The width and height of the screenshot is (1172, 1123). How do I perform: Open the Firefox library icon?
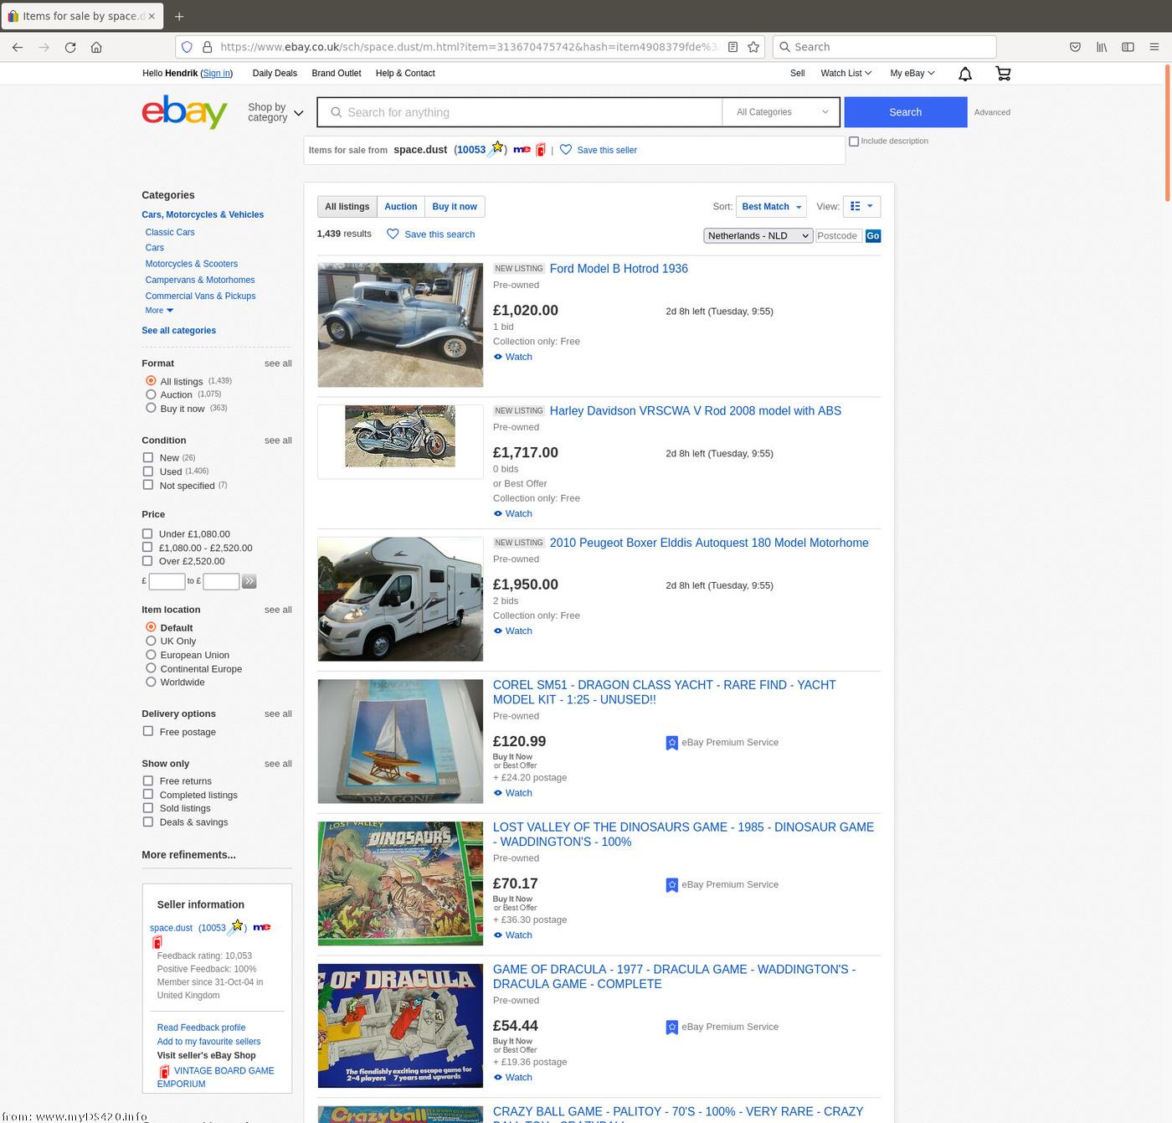pyautogui.click(x=1102, y=47)
